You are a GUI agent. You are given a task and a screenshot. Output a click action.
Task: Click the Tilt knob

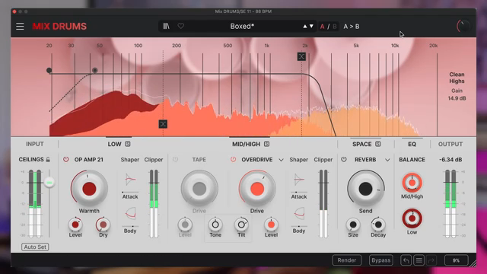(x=241, y=225)
